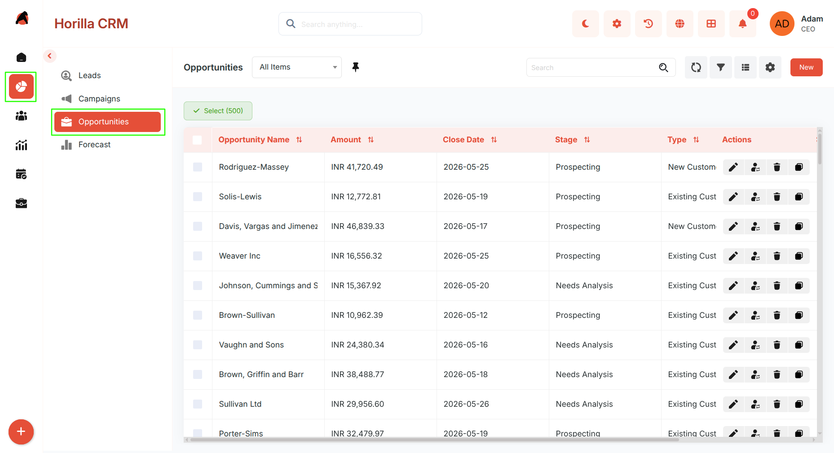Expand the All Items view dropdown

point(297,67)
